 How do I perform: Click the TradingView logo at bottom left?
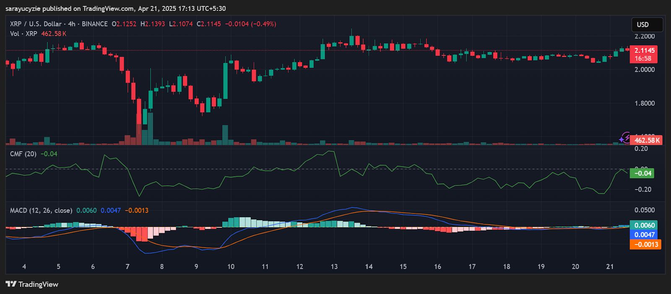[x=32, y=284]
